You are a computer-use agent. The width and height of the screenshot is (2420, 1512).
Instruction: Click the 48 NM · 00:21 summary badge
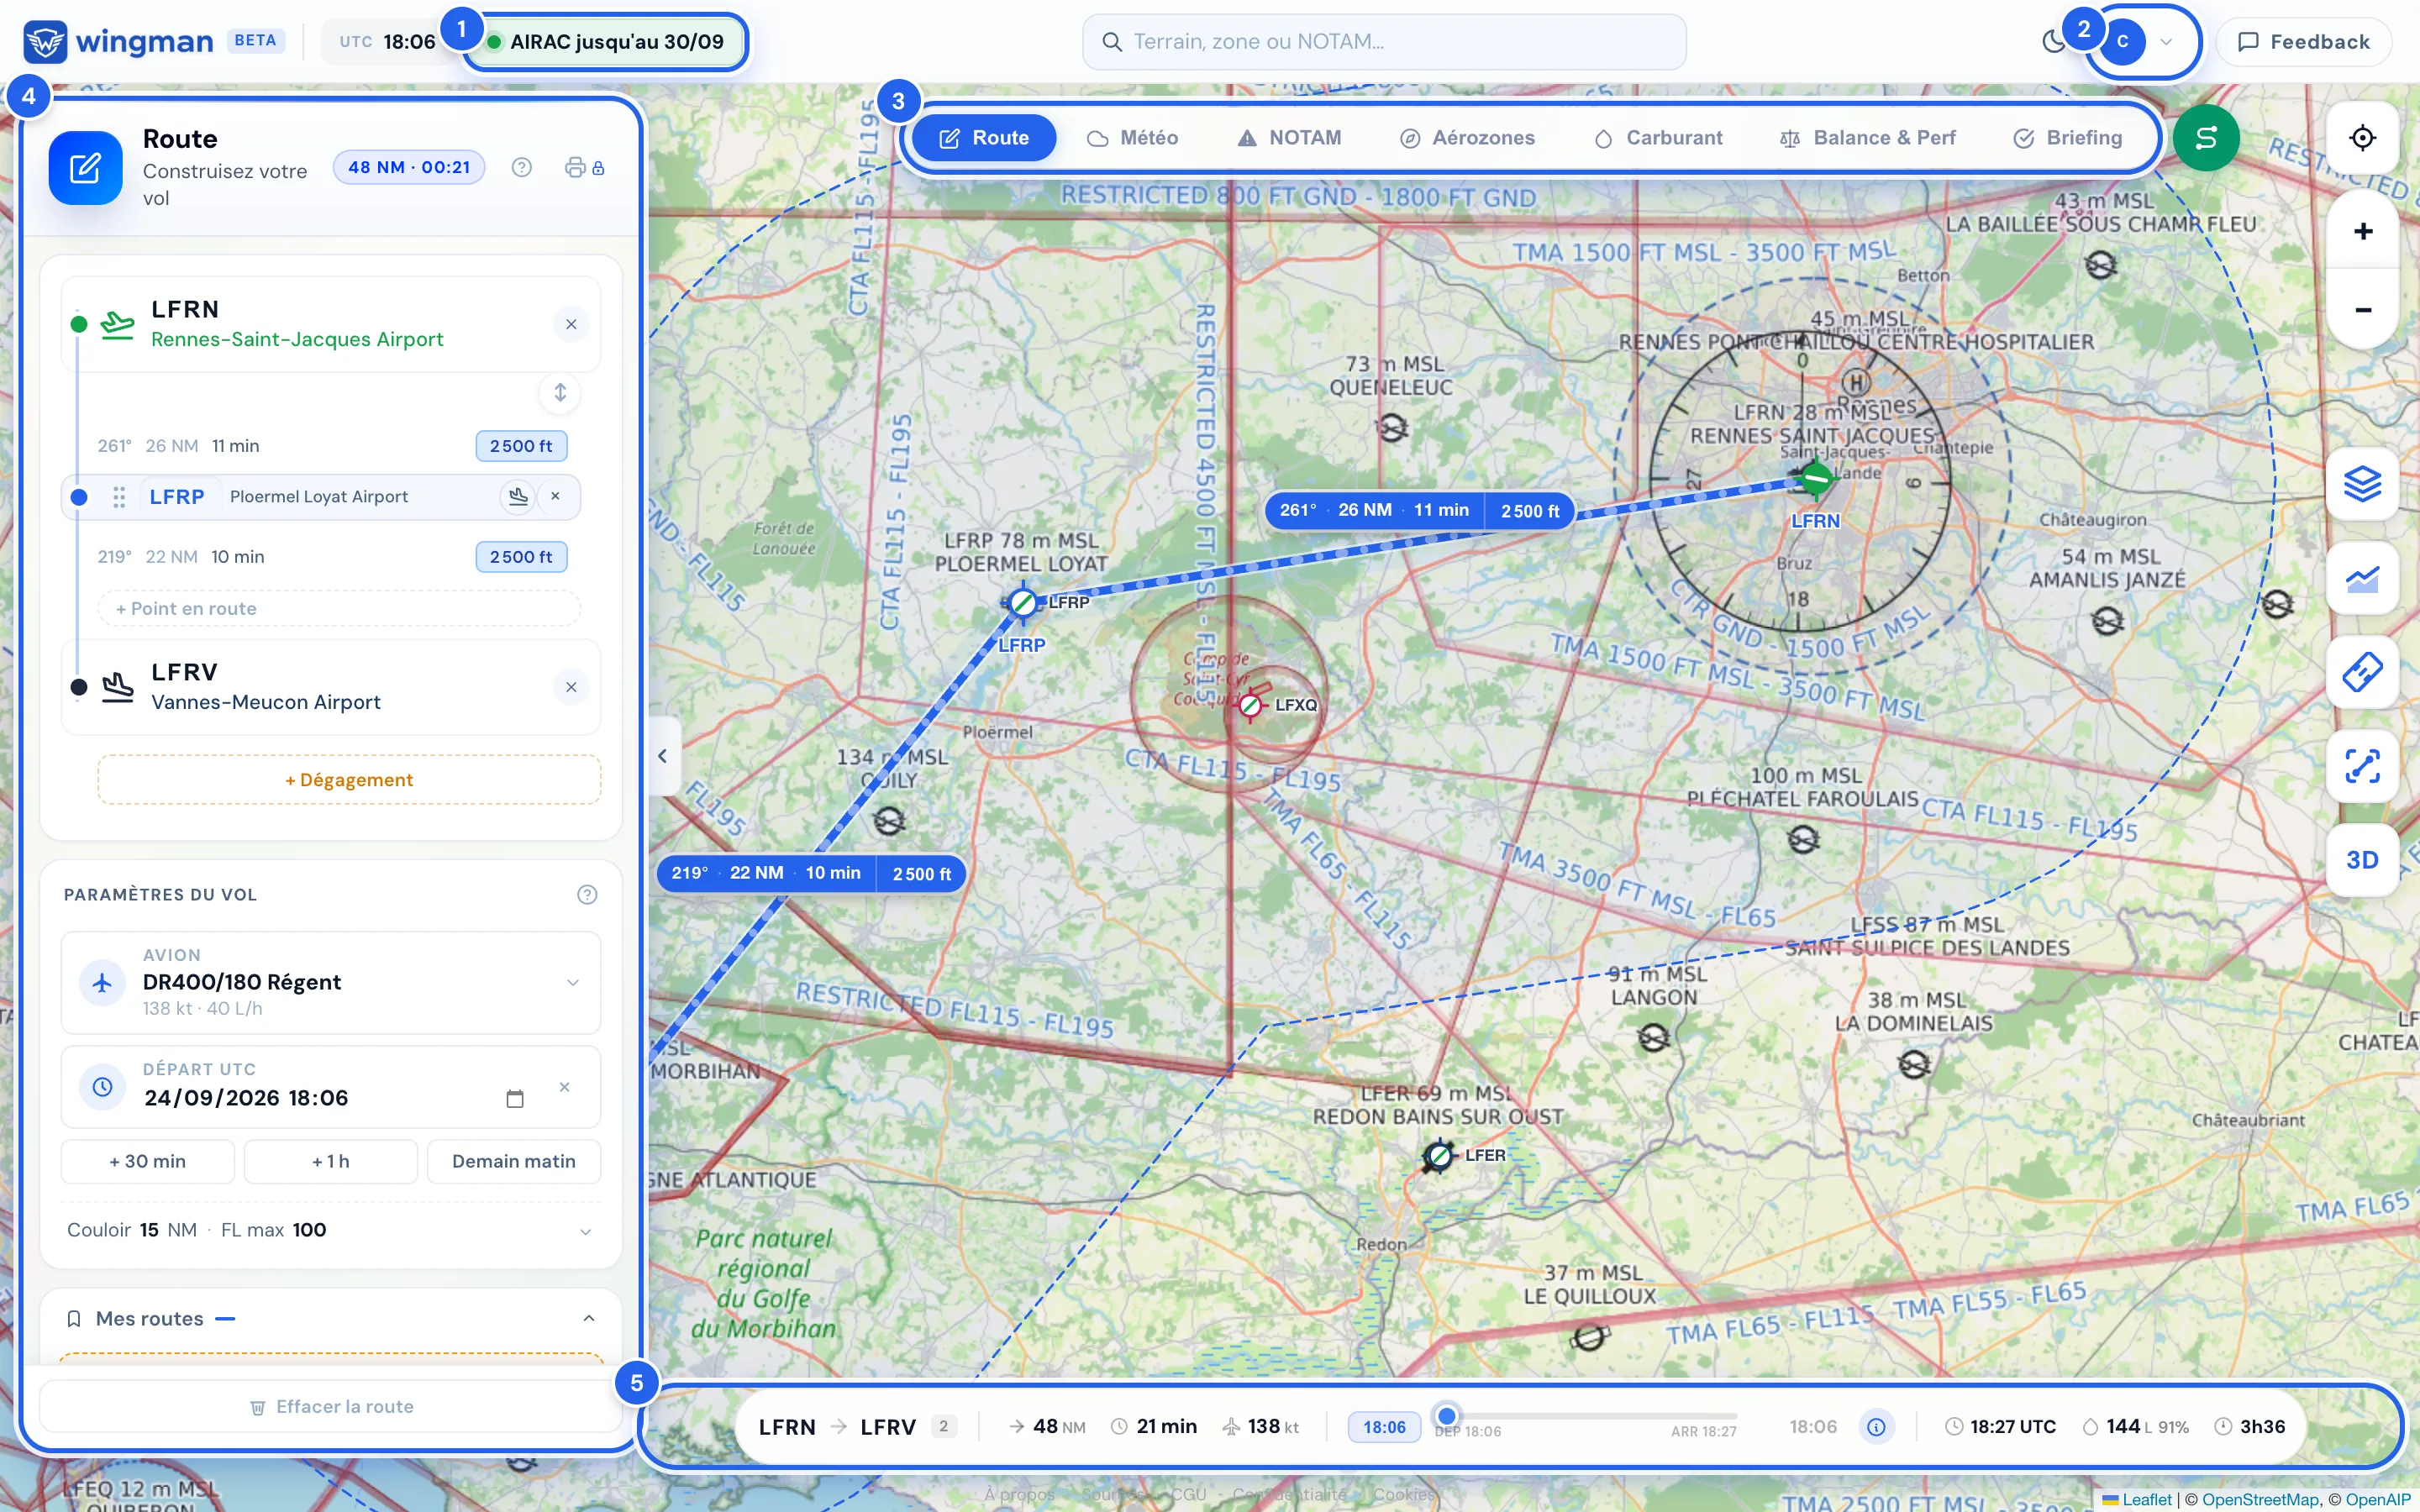(409, 167)
